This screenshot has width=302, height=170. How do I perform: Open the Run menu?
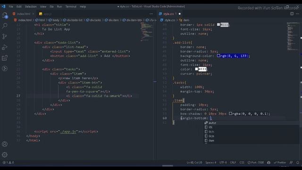(59, 7)
